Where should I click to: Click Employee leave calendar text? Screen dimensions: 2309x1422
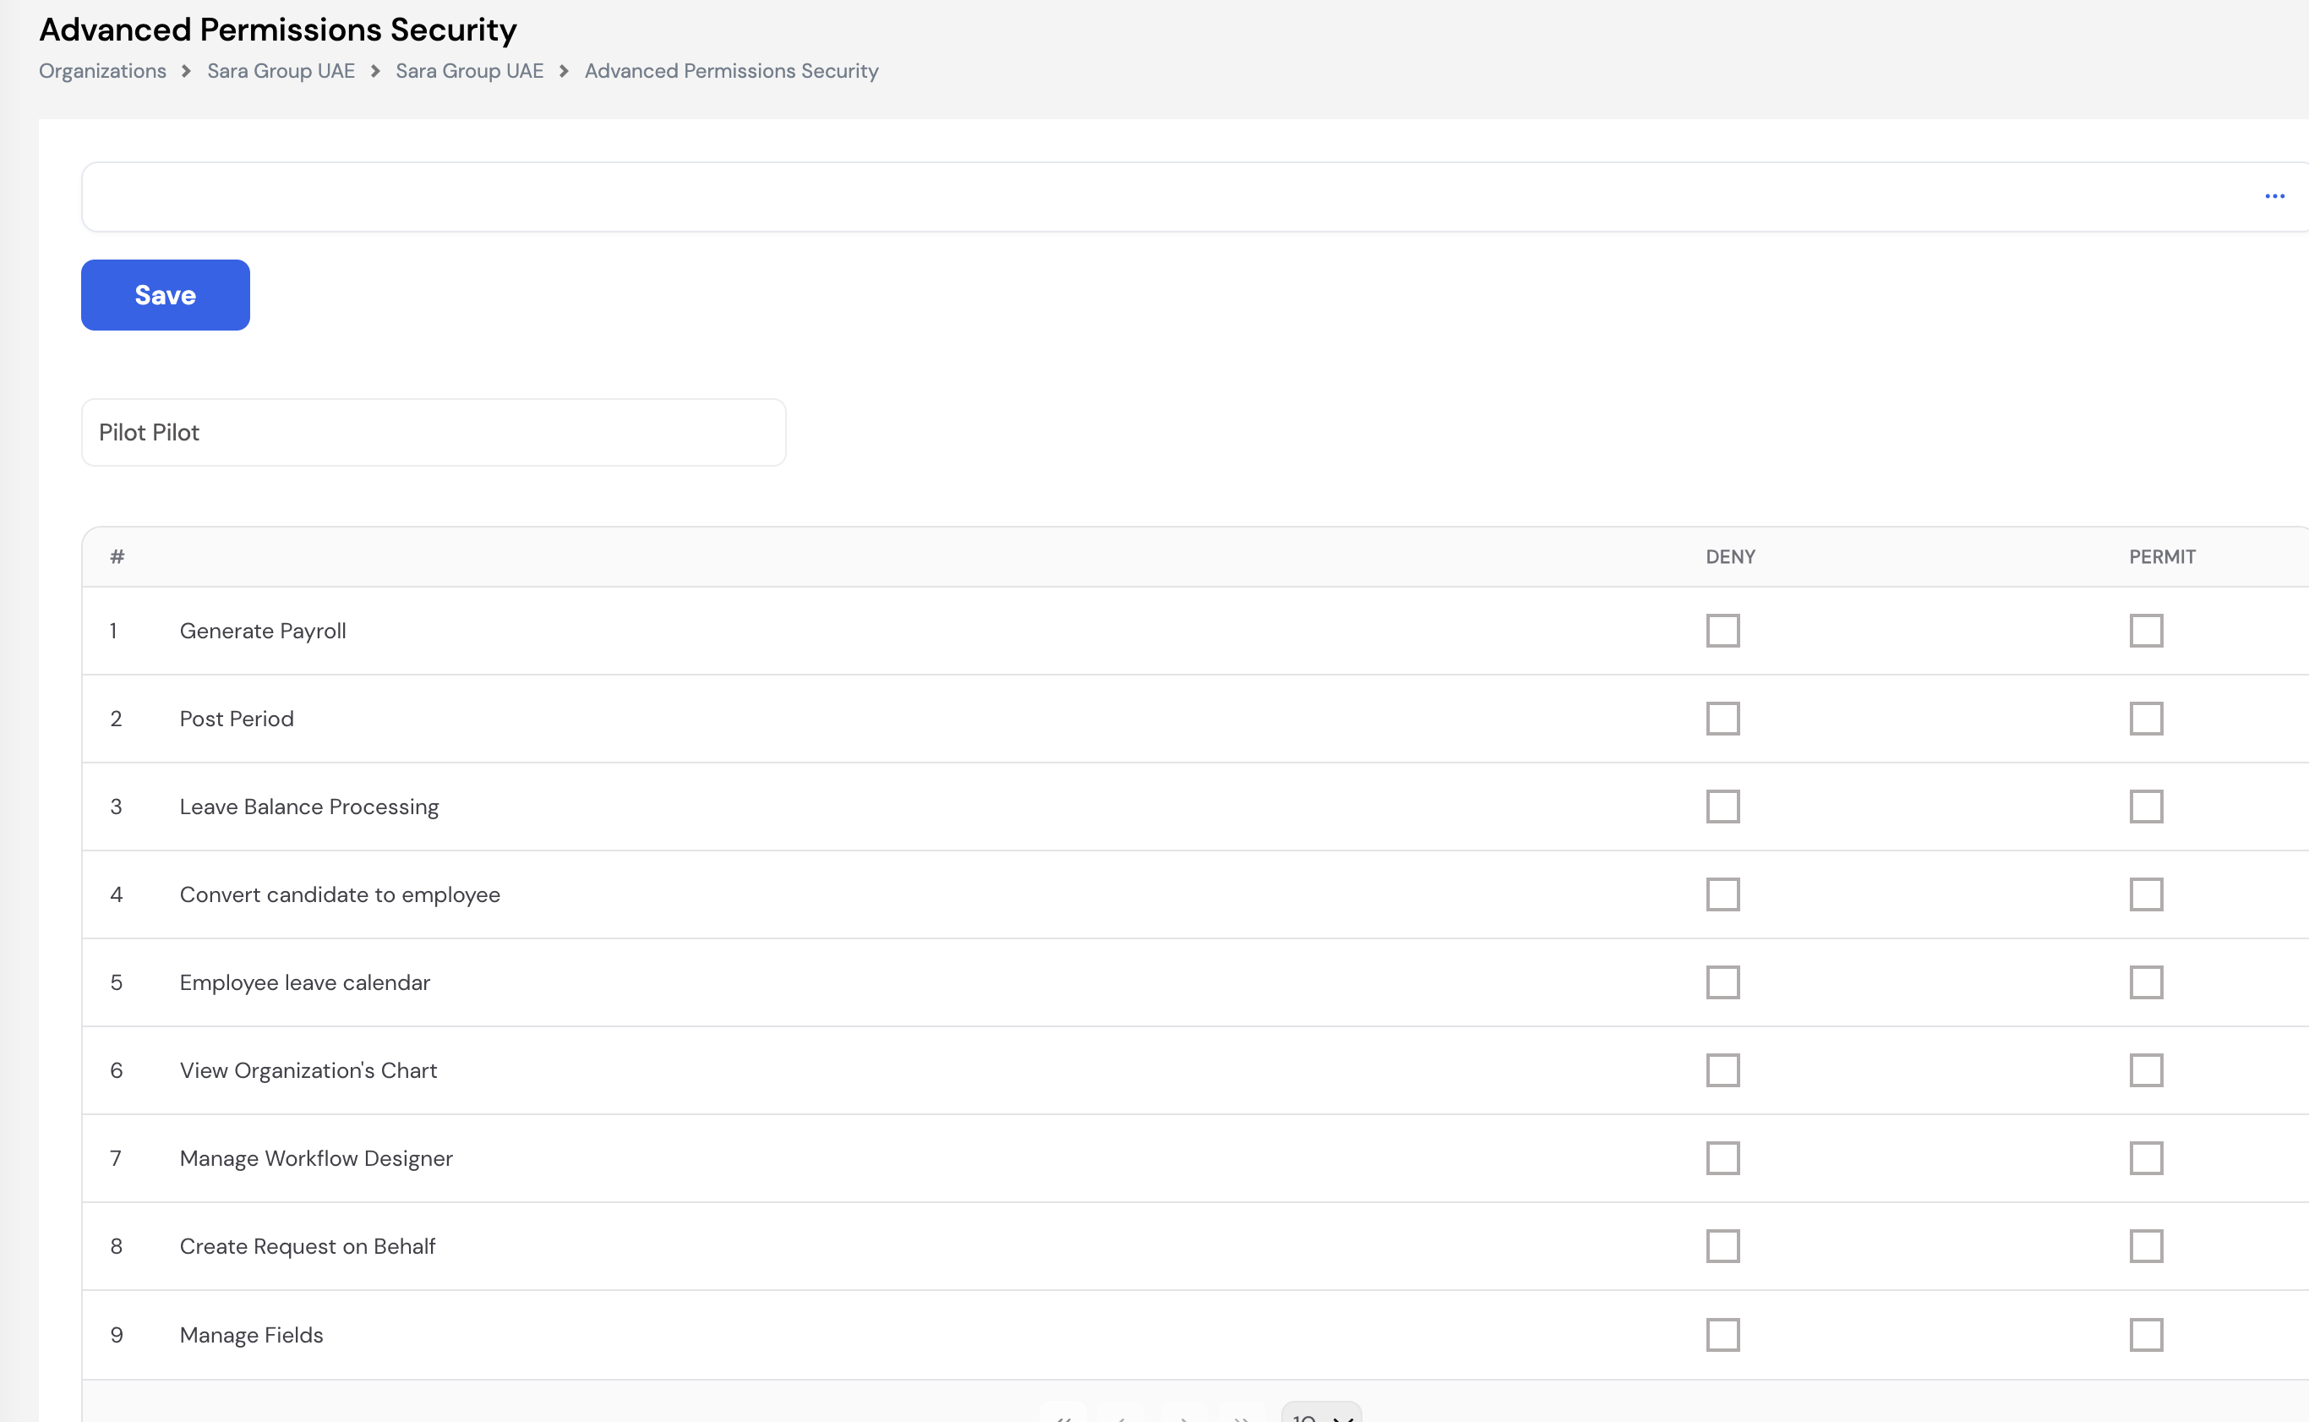tap(304, 982)
